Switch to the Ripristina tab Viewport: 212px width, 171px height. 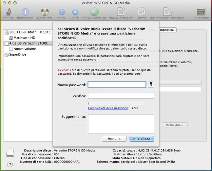(x=167, y=30)
